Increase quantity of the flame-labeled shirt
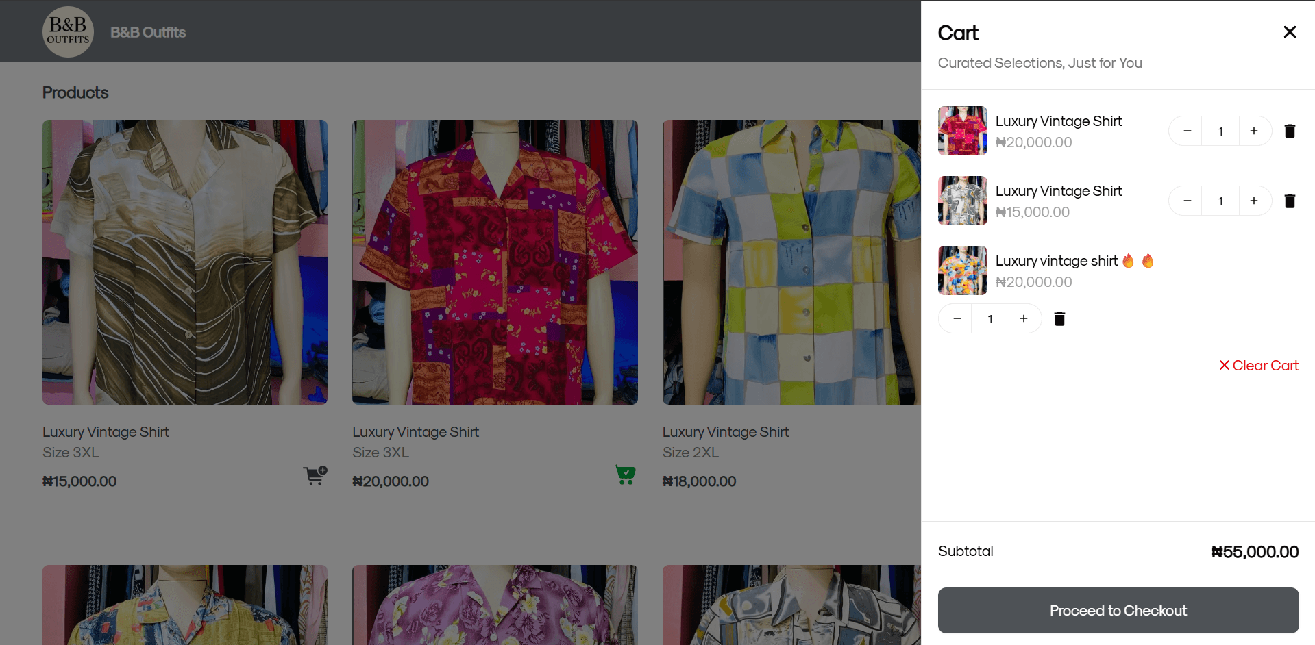 [1023, 319]
